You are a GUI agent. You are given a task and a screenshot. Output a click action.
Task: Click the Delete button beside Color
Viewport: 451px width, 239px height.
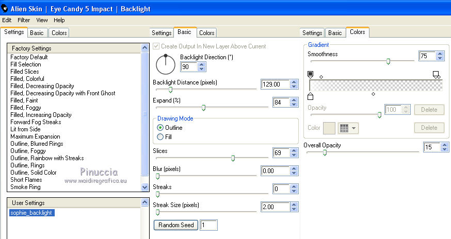click(429, 128)
